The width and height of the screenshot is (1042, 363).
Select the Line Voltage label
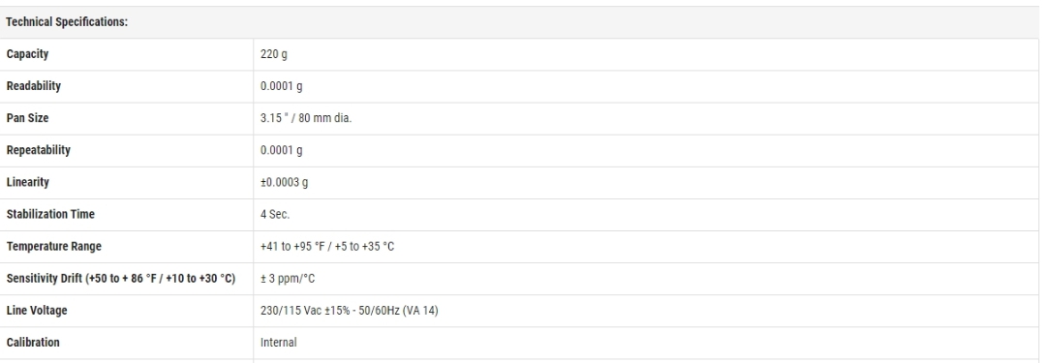click(37, 310)
